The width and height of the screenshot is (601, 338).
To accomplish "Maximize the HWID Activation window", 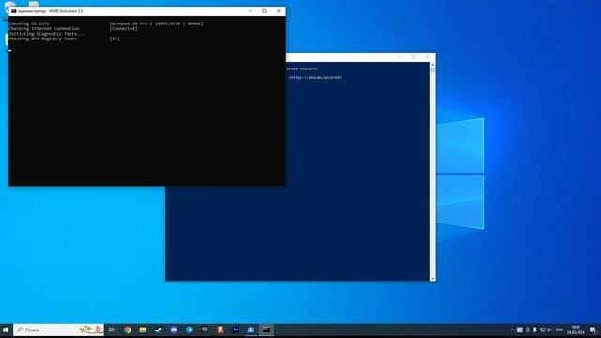I will point(264,11).
